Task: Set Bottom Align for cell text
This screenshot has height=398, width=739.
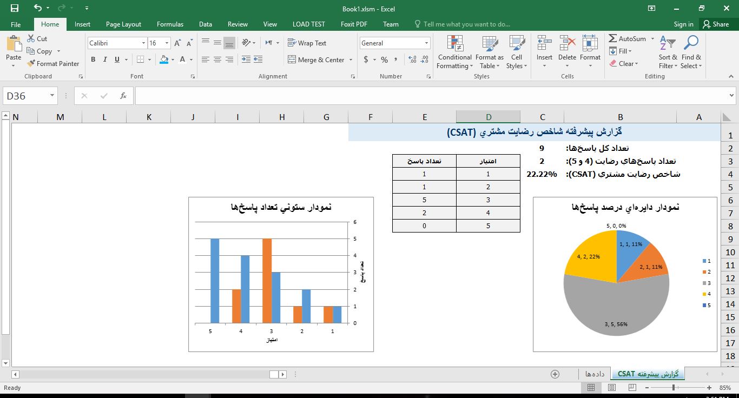Action: coord(229,43)
